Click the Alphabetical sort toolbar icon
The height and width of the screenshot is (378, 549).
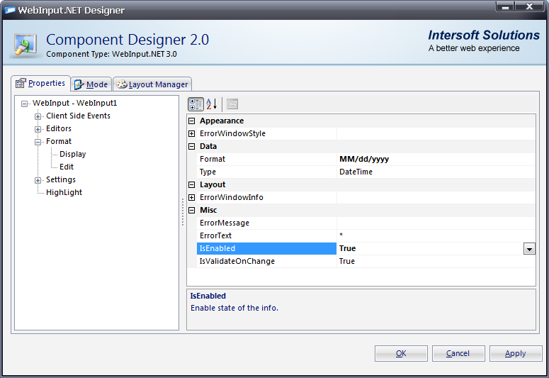click(x=211, y=104)
